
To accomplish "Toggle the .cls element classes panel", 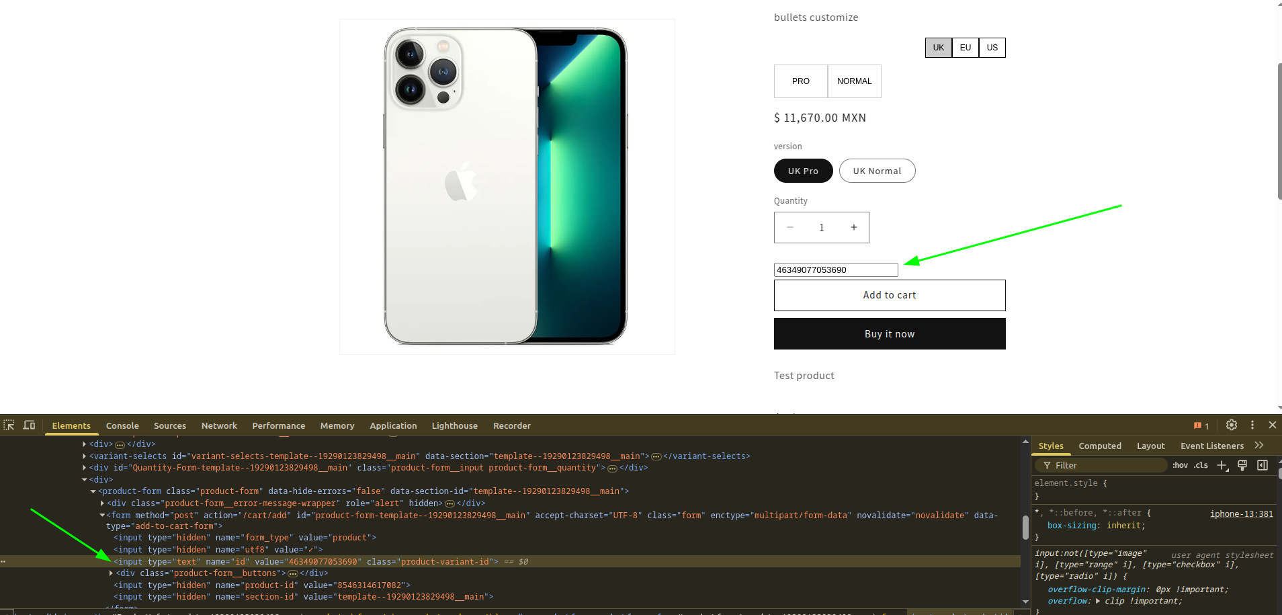I will [x=1201, y=465].
